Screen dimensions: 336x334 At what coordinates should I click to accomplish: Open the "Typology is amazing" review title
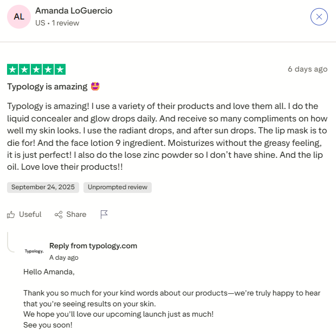pos(47,87)
